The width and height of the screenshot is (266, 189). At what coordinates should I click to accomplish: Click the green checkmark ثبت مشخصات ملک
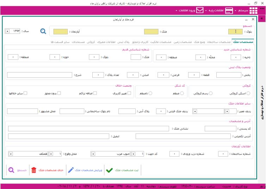(110, 170)
